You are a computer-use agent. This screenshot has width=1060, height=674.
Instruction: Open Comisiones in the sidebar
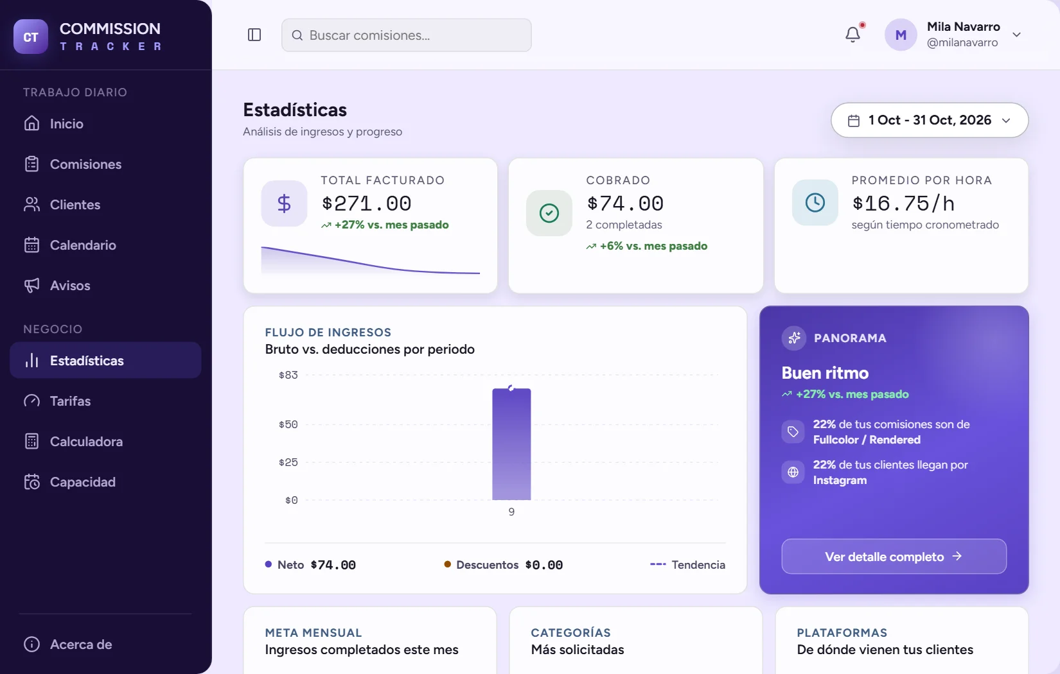click(105, 164)
